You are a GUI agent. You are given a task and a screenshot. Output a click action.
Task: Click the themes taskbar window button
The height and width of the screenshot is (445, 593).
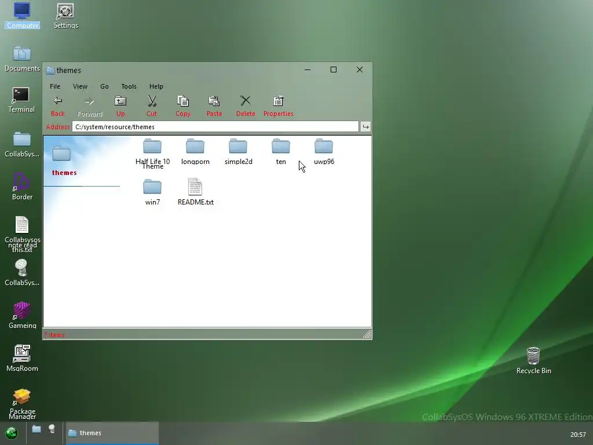point(112,433)
